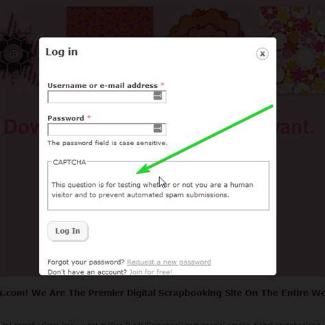Image resolution: width=325 pixels, height=325 pixels.
Task: Select the dark red pattern thumbnail behind dialog
Action: (x=110, y=22)
